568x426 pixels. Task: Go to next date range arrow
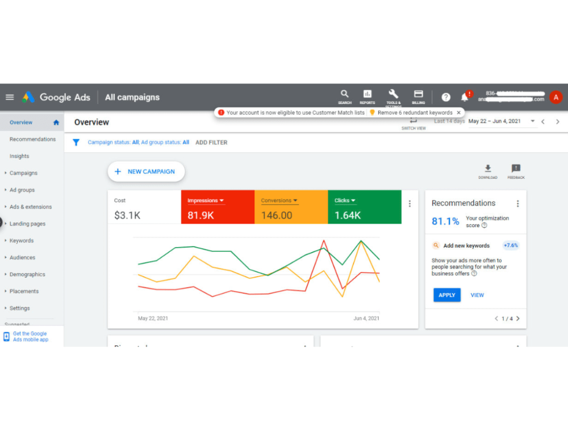pyautogui.click(x=558, y=122)
